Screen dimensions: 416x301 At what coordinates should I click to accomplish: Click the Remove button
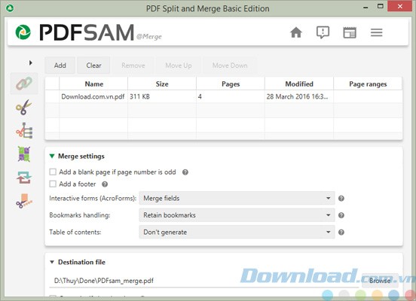coord(133,65)
